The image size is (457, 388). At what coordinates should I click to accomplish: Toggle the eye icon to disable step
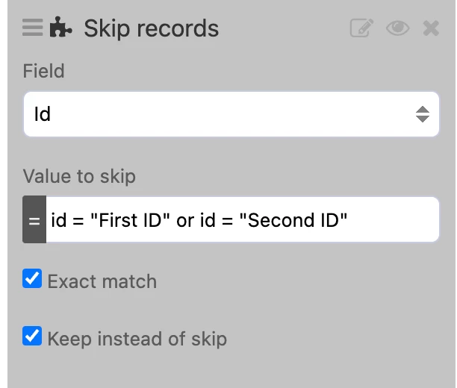(x=398, y=28)
